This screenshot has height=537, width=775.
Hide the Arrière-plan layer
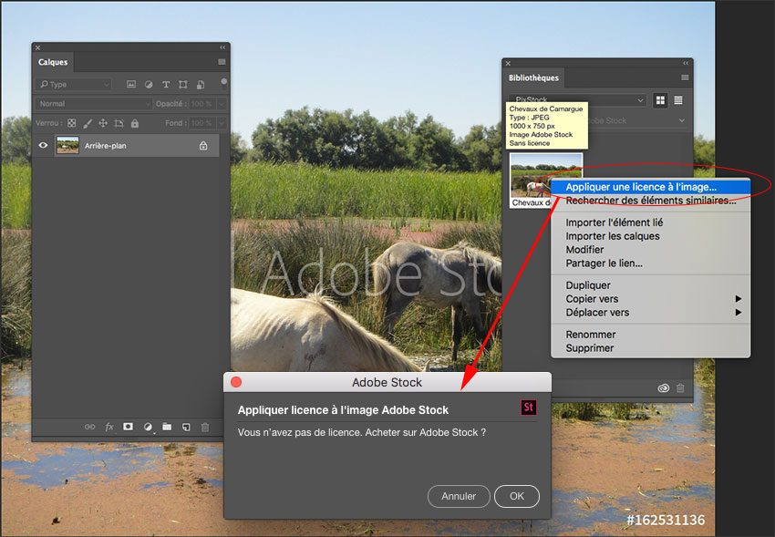[43, 145]
